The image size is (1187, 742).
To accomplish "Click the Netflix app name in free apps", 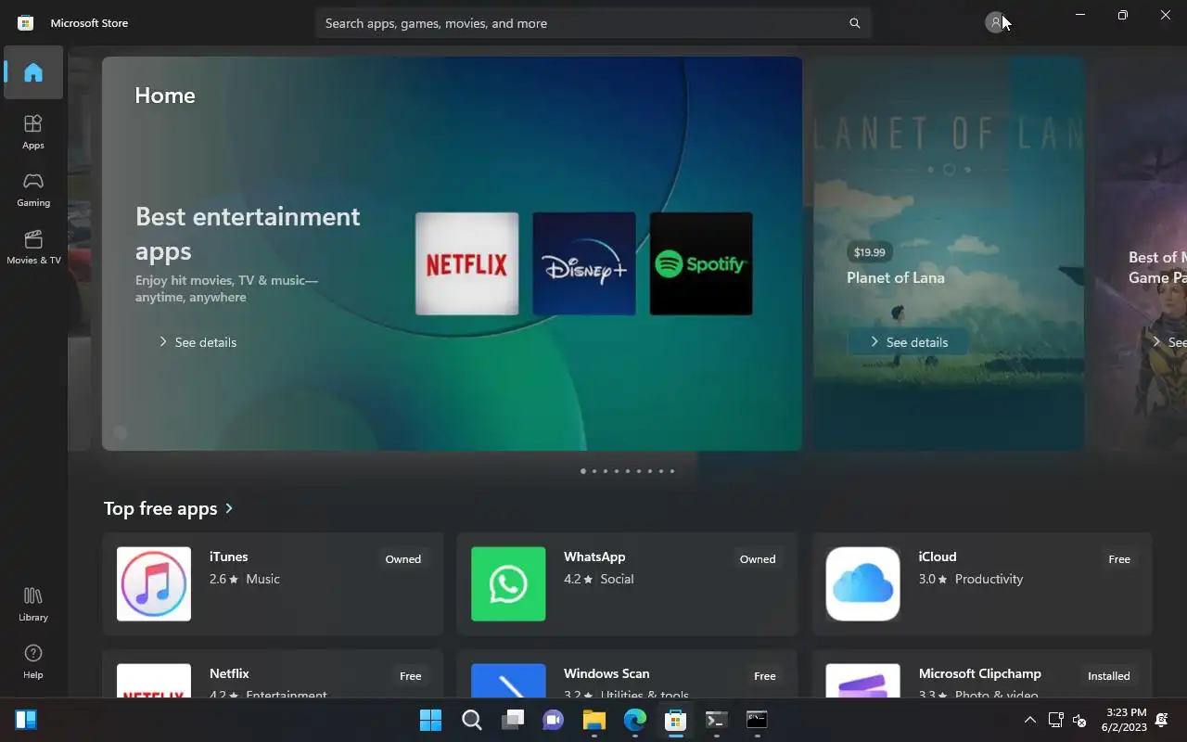I will [229, 673].
